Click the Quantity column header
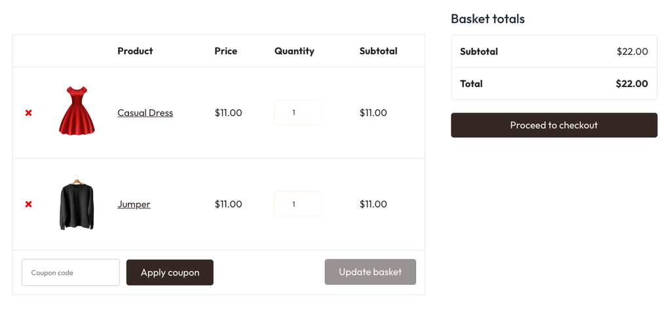The width and height of the screenshot is (671, 309). tap(294, 51)
